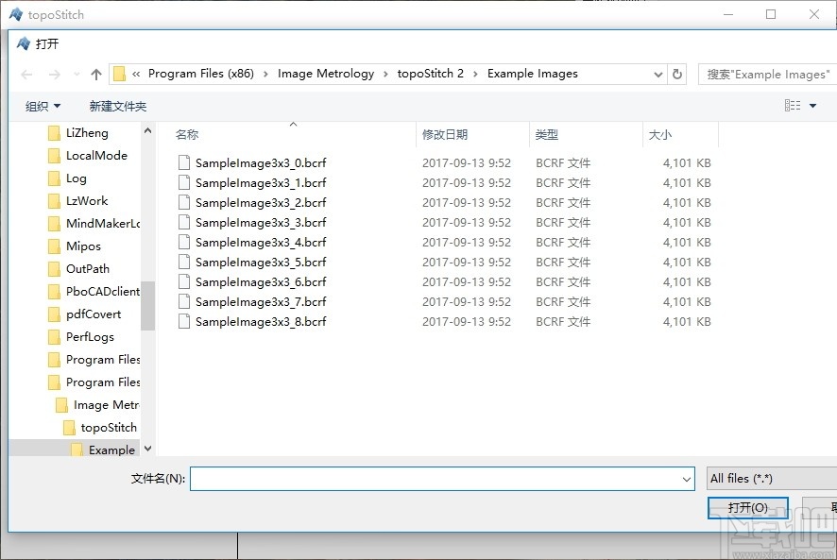Click folder tree scrollbar thumb
837x560 pixels.
(x=148, y=306)
